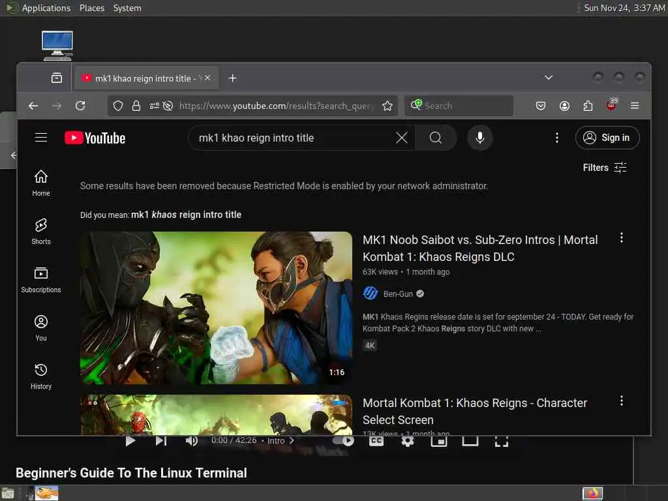
Task: Open the Applications menu
Action: [x=46, y=8]
